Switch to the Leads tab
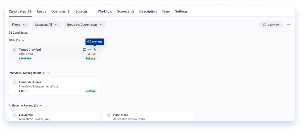 coord(42,11)
